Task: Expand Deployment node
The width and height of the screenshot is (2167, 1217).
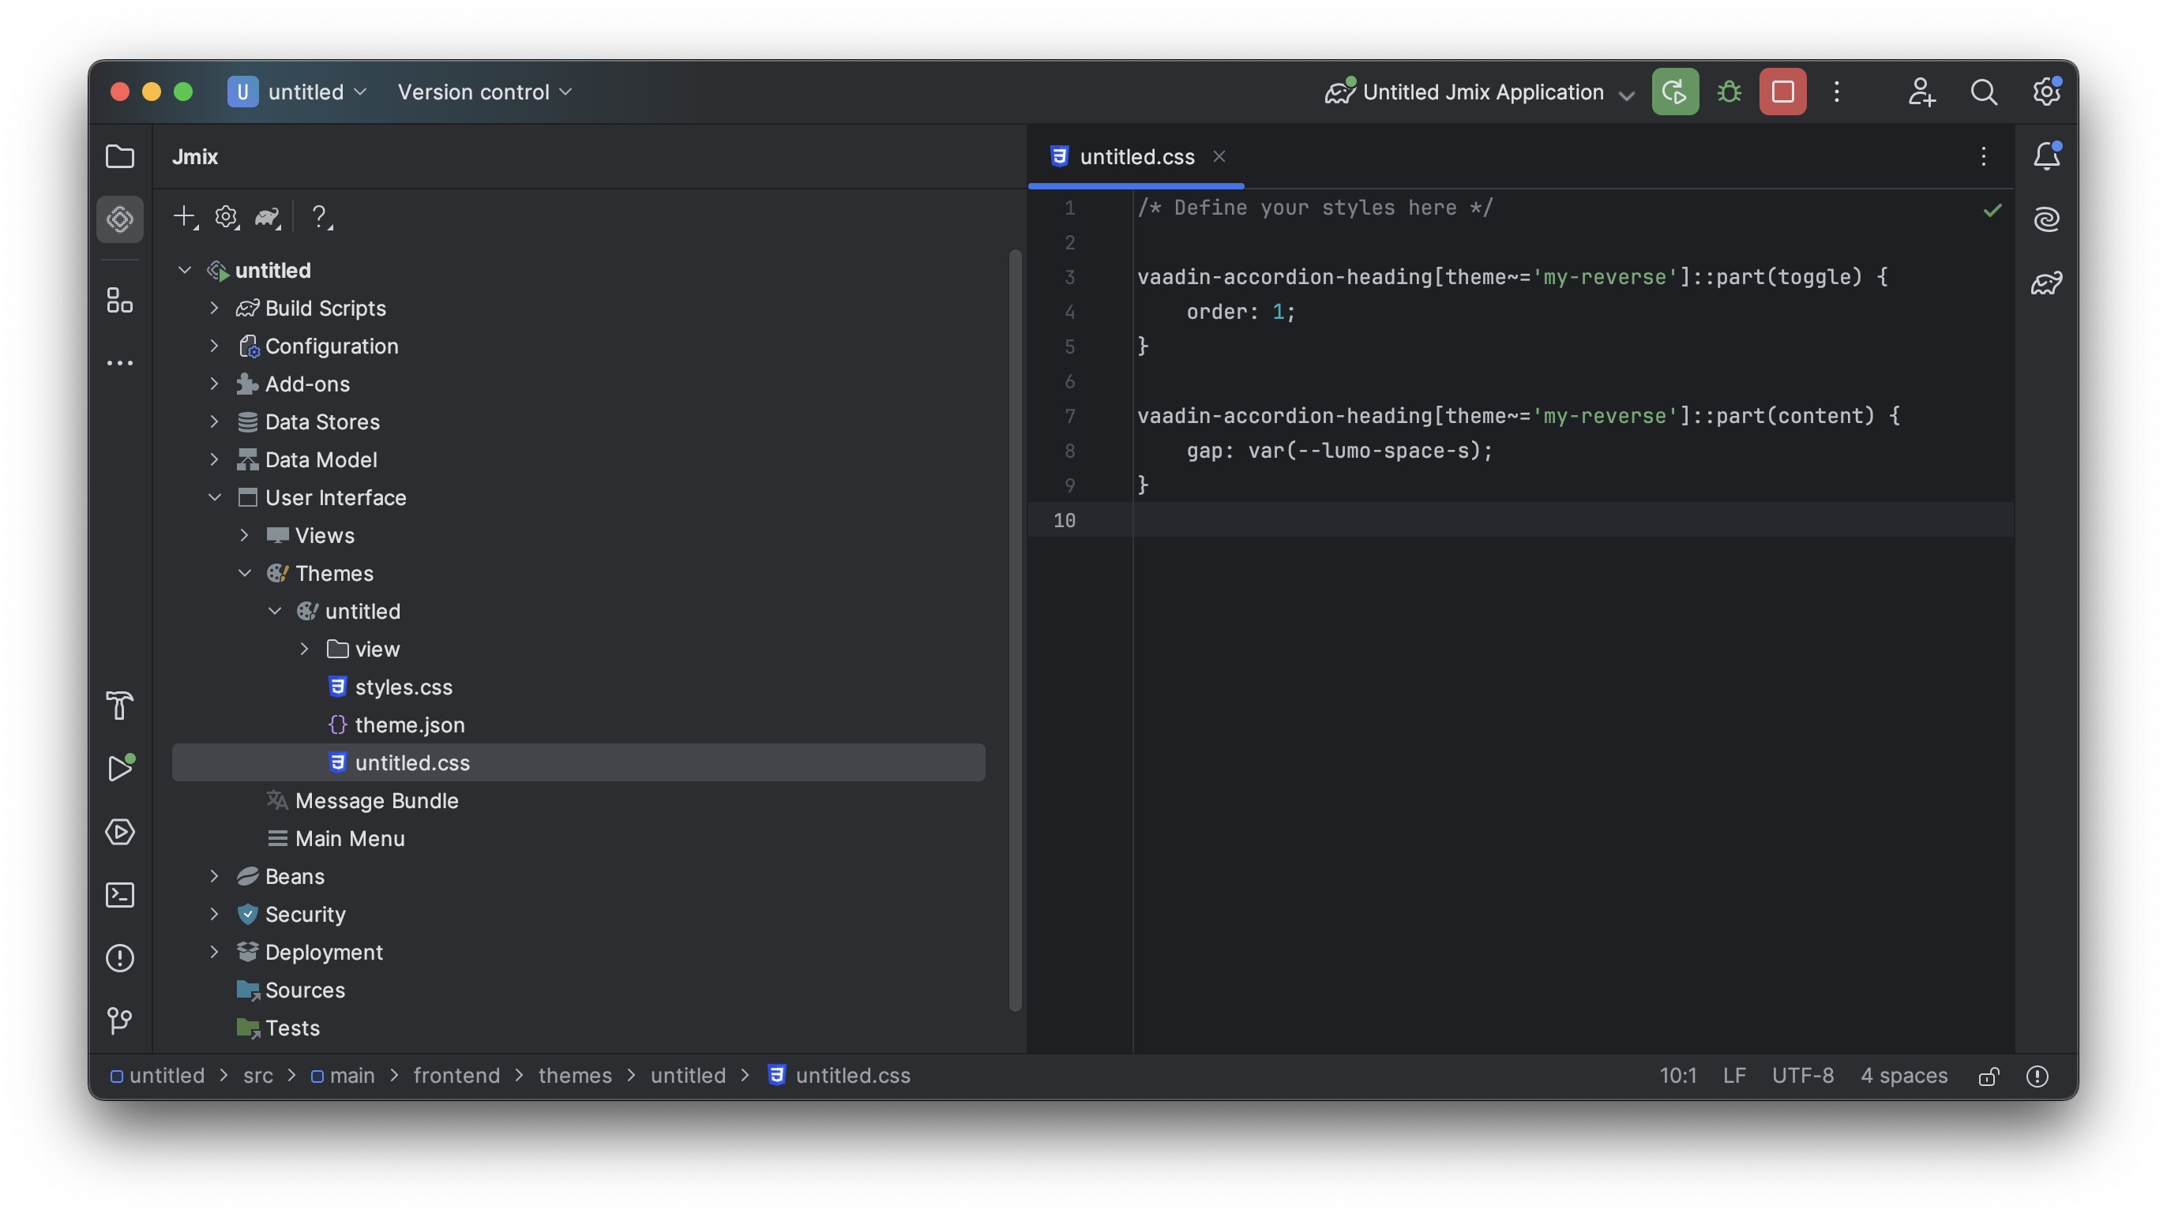Action: click(x=215, y=951)
